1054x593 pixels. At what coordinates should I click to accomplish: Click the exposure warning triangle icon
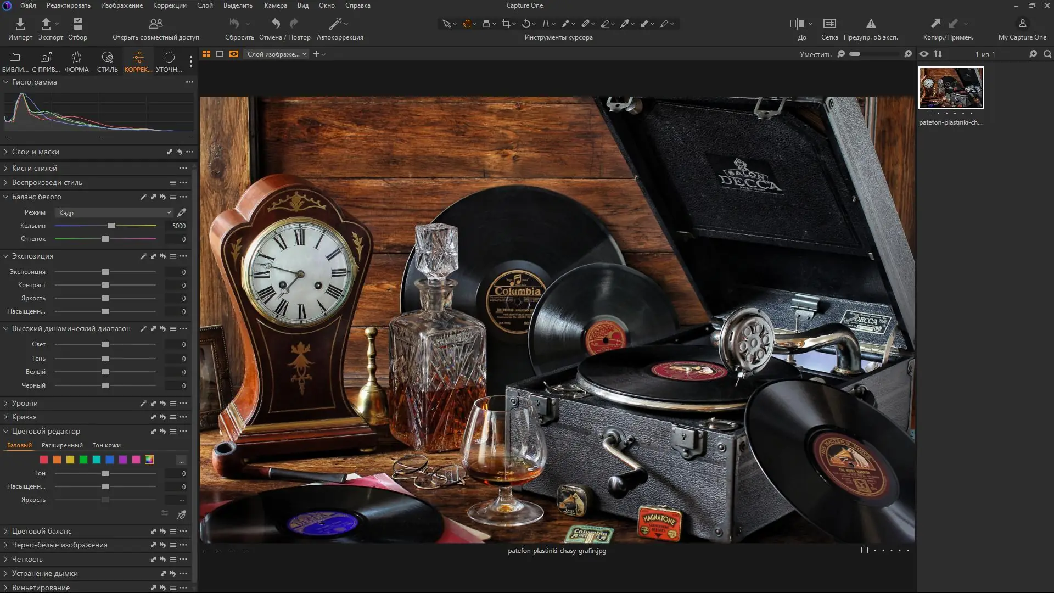[871, 24]
